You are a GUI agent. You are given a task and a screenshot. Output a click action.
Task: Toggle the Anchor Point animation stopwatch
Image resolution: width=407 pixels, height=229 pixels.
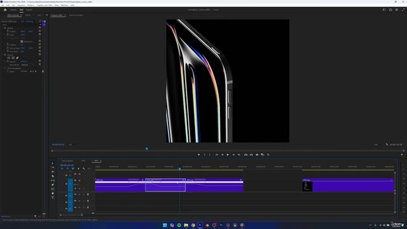(x=8, y=48)
